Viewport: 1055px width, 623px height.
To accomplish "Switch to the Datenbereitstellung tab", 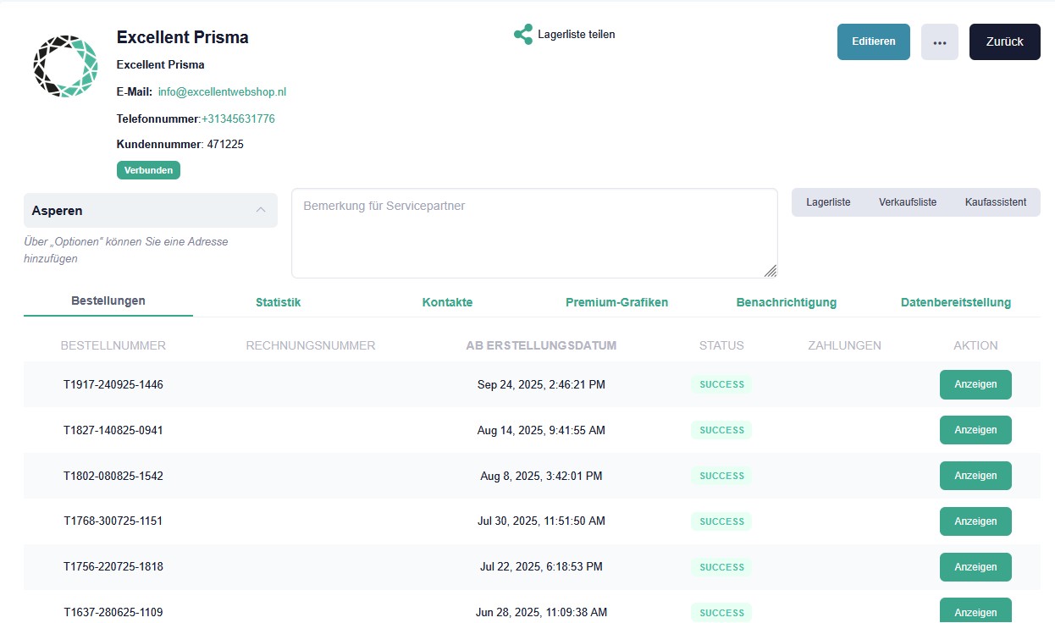I will (x=955, y=302).
